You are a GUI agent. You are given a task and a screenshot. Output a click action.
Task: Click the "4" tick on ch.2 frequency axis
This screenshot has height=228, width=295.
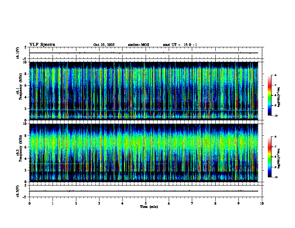click(x=26, y=159)
